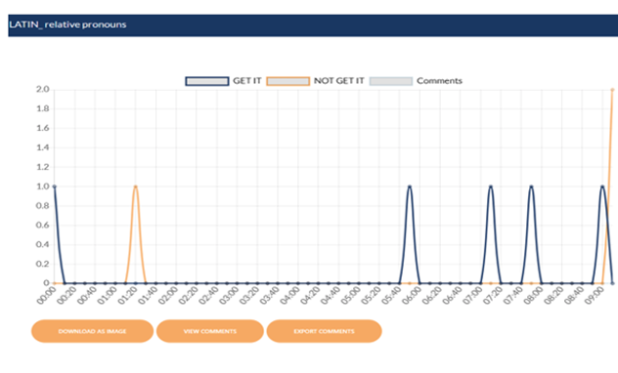The width and height of the screenshot is (618, 373).
Task: Click the Comments legend label
Action: coord(439,81)
